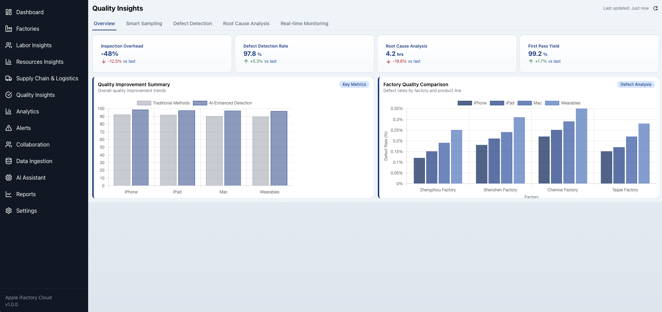
Task: Toggle iPhone series in Factory Quality legend
Action: (472, 103)
